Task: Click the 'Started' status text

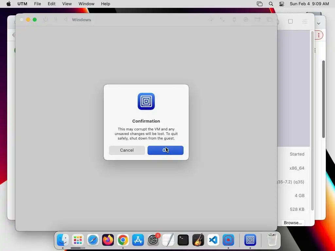Action: tap(297, 154)
